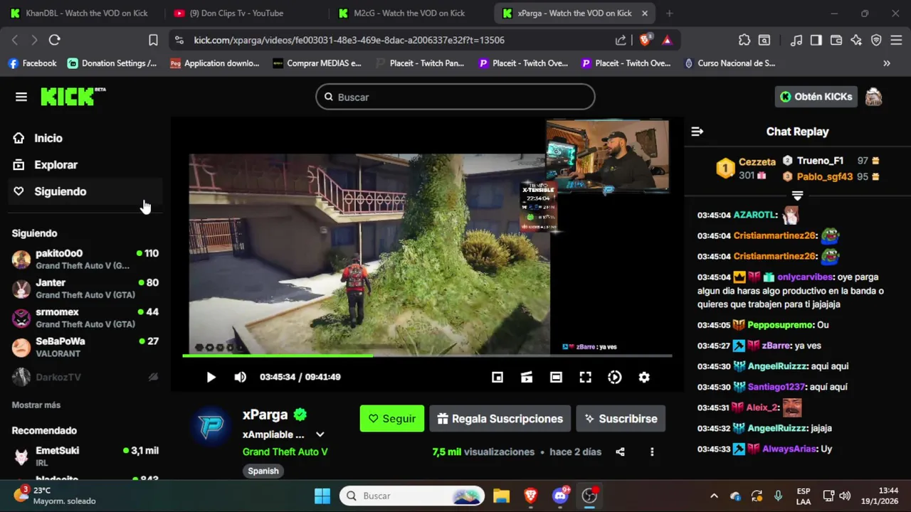Share the xParga video
This screenshot has width=911, height=512.
tap(620, 452)
